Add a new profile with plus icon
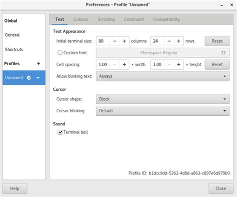 38,64
